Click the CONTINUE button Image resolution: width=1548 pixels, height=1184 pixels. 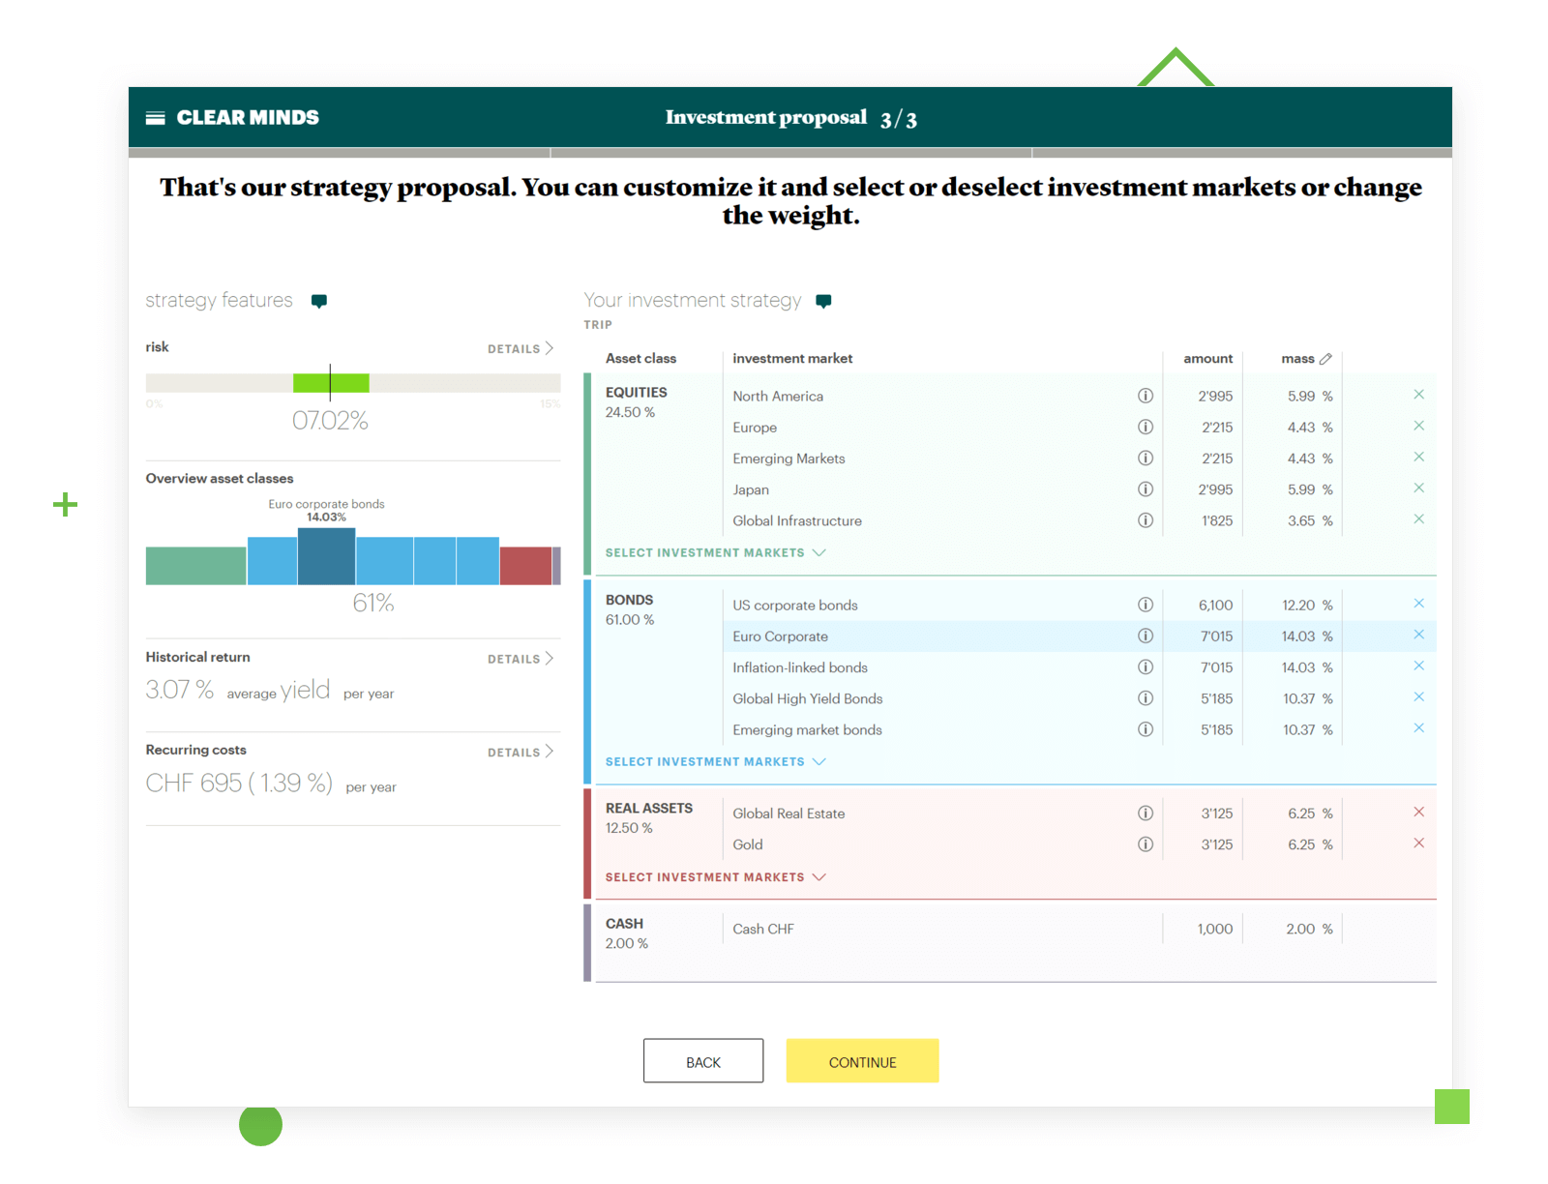[x=861, y=1060]
